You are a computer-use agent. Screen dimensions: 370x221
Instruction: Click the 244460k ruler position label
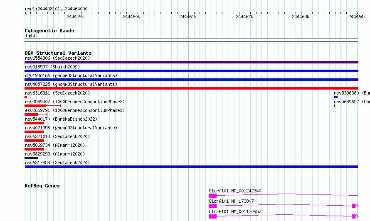(x=131, y=17)
